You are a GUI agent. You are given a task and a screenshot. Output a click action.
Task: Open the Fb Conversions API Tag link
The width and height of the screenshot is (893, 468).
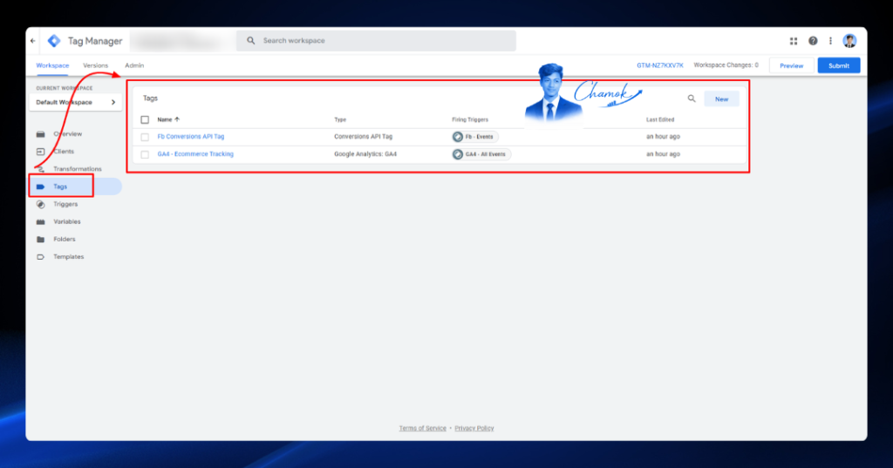(x=191, y=137)
